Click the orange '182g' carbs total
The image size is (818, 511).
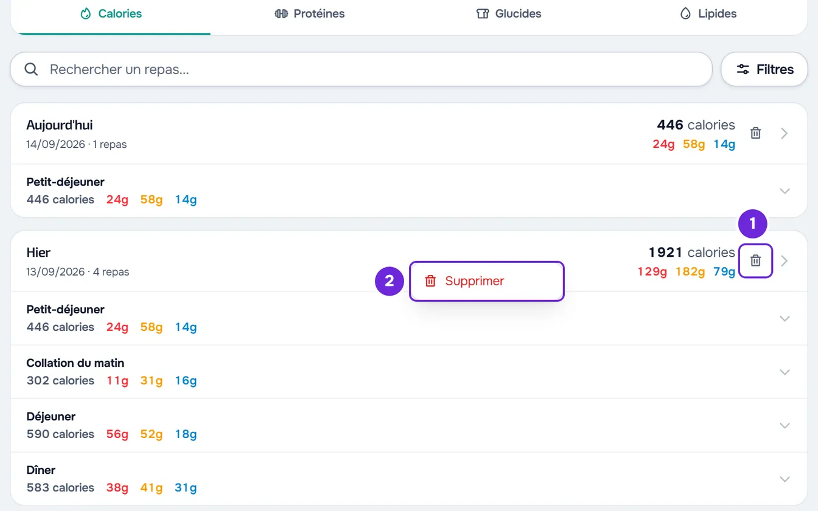690,271
